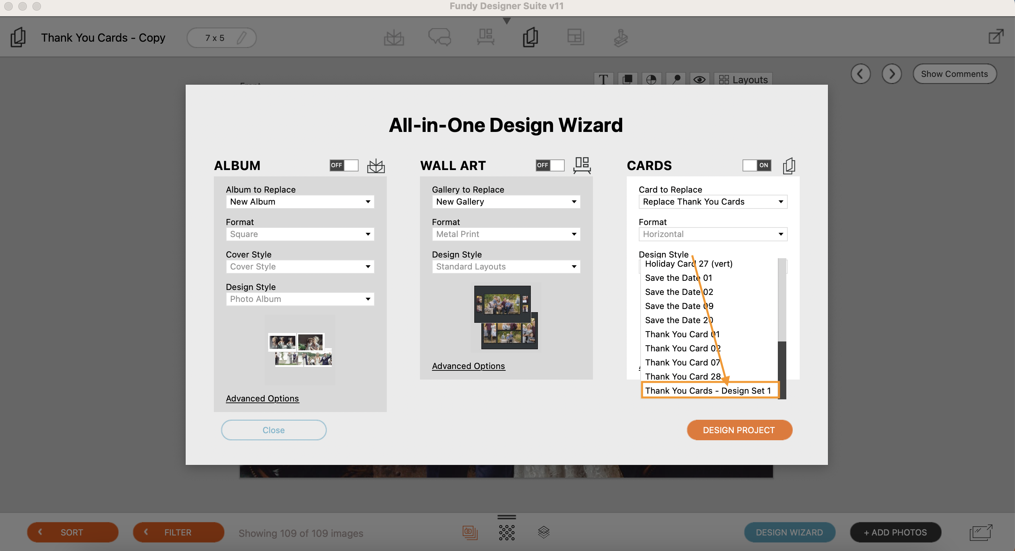Click the wall art icon beside WALL ART toggle

tap(582, 165)
